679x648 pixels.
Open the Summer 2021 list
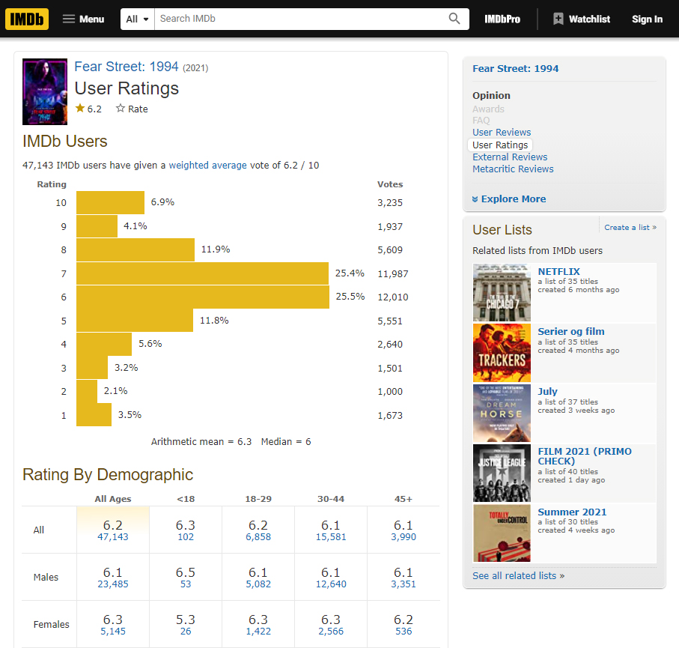pyautogui.click(x=572, y=512)
